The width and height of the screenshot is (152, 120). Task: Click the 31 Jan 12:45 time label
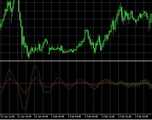click(x=8, y=116)
